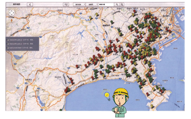
Task: Click the document search icon button
Action: (122, 5)
